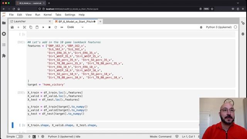The image size is (247, 139).
Task: Click the 'Strt_ERA_10_h' feature line
Action: [73, 67]
